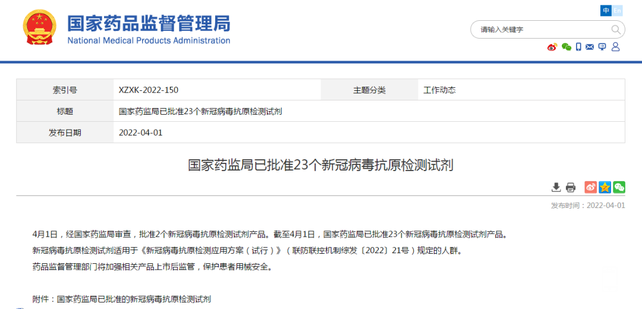Download the article via download icon
The width and height of the screenshot is (642, 309).
pos(556,188)
